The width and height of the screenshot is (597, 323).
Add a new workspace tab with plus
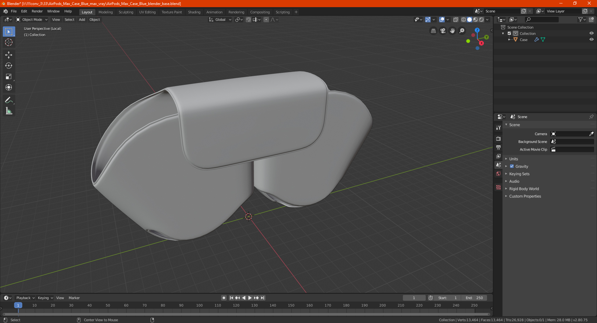[296, 12]
